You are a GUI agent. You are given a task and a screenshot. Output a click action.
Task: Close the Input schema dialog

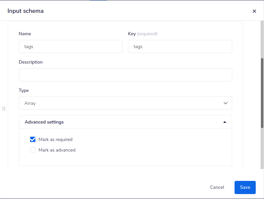click(x=254, y=11)
